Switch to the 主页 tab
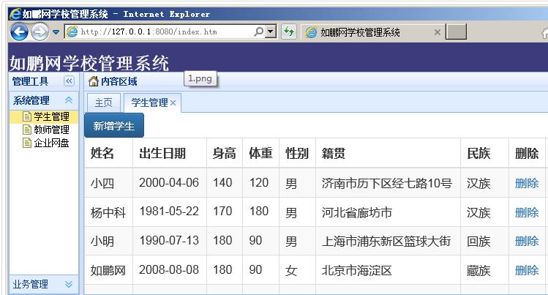Image resolution: width=548 pixels, height=295 pixels. 104,102
